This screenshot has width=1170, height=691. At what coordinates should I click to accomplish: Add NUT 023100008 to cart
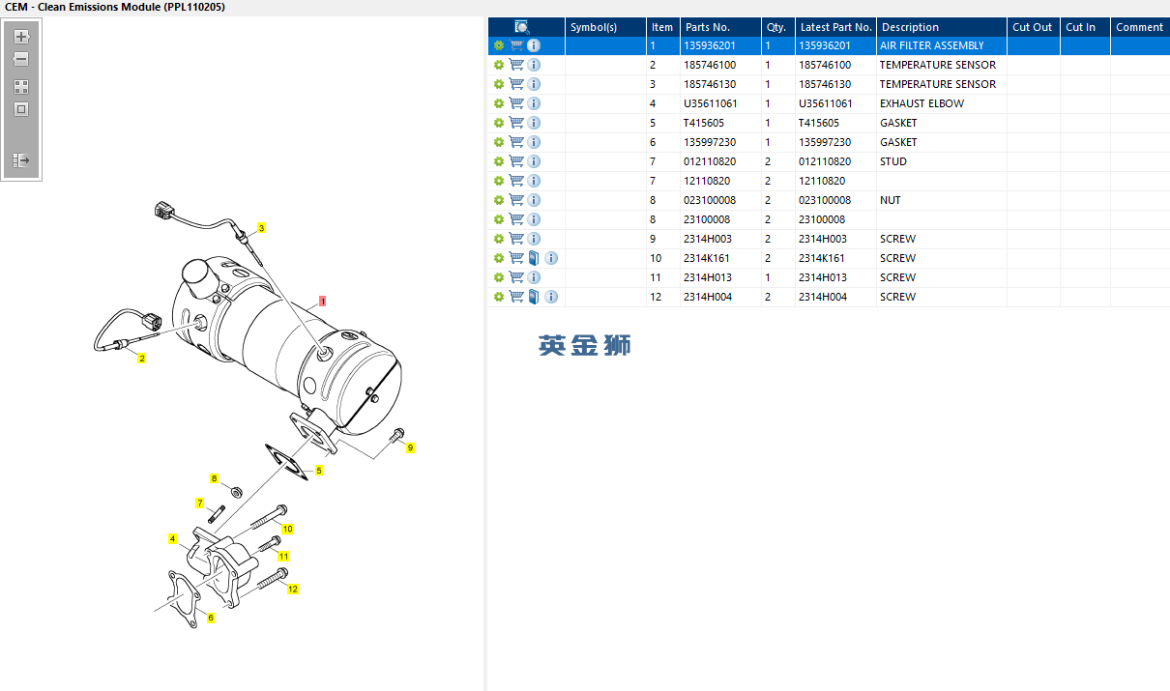tap(516, 200)
